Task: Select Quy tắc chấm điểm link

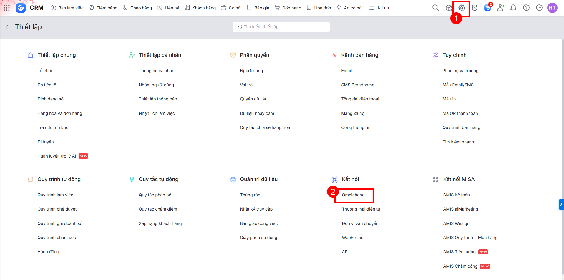Action: [158, 209]
